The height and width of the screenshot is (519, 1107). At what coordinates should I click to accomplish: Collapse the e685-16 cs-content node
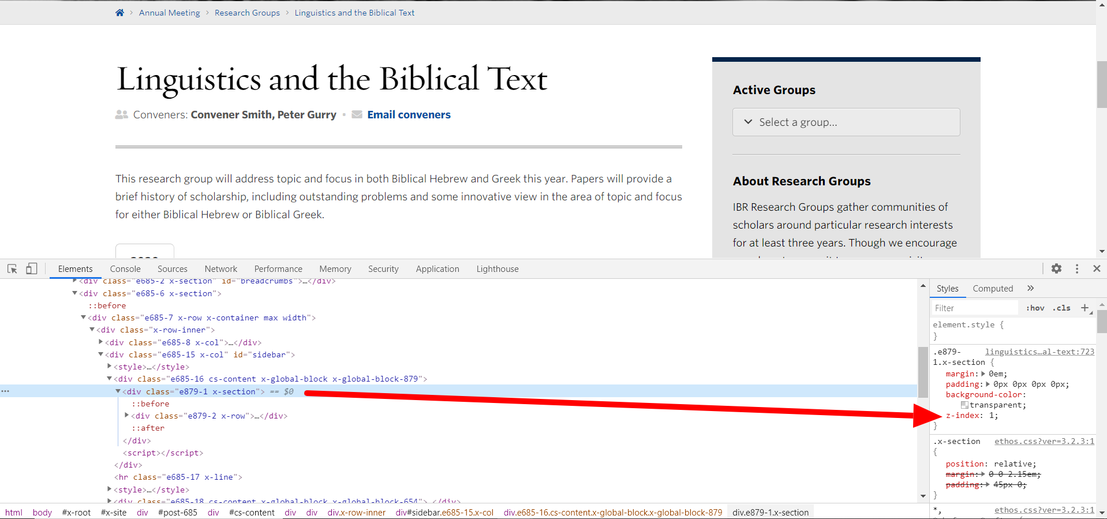[109, 379]
